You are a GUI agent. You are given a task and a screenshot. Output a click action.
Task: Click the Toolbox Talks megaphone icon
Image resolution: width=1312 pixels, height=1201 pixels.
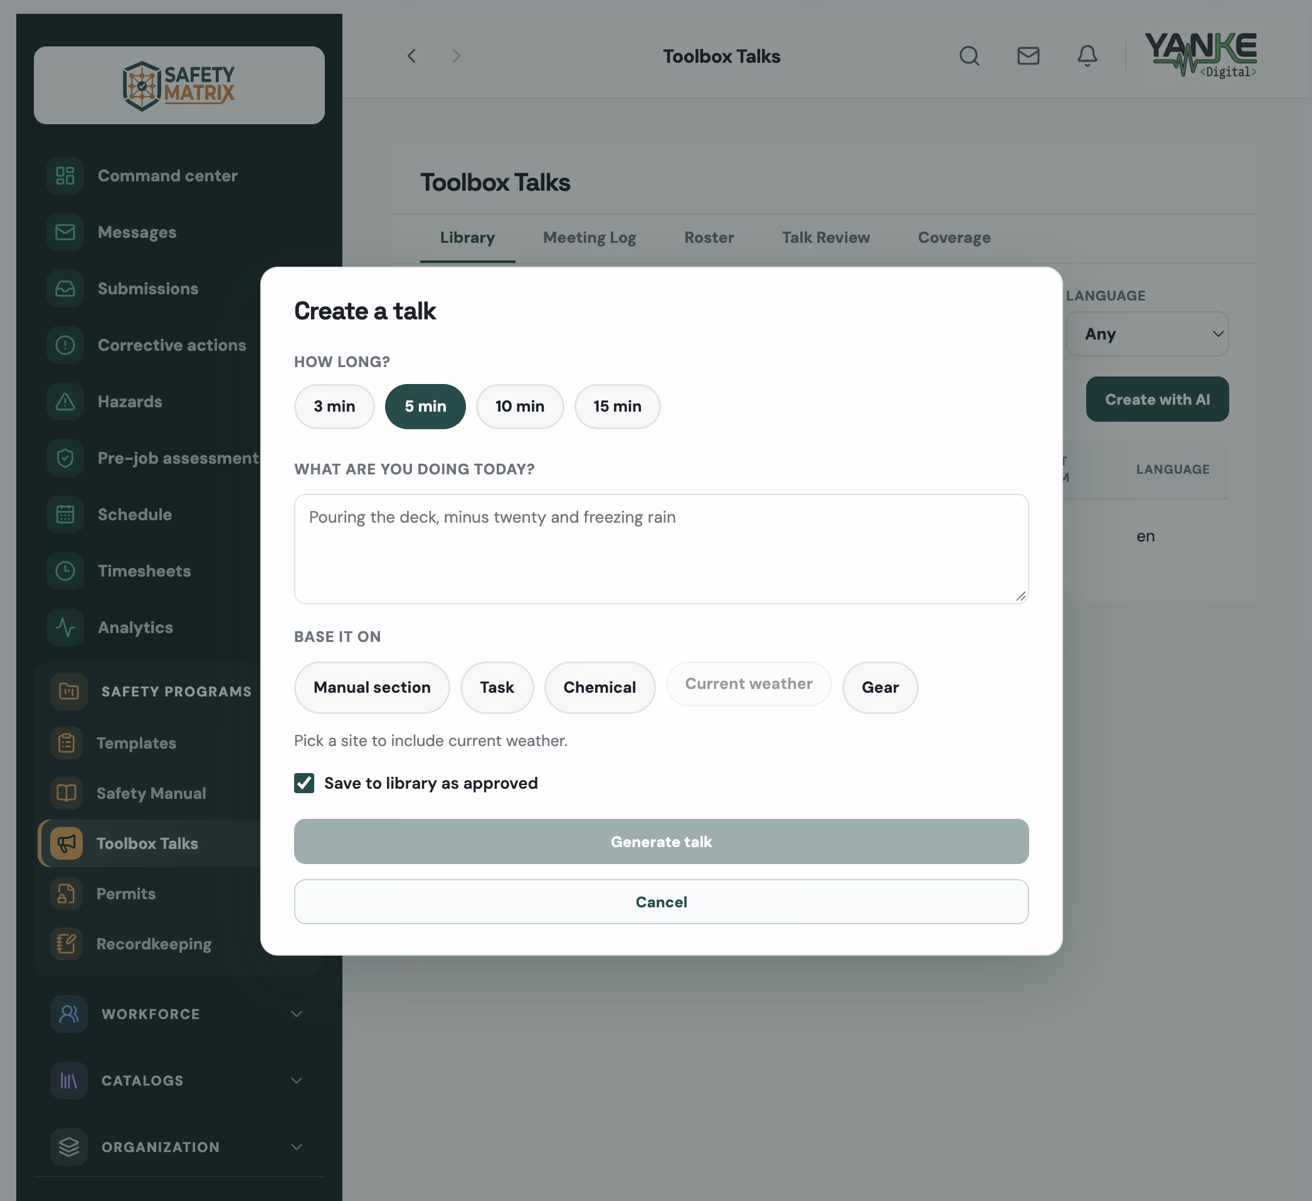click(x=66, y=843)
